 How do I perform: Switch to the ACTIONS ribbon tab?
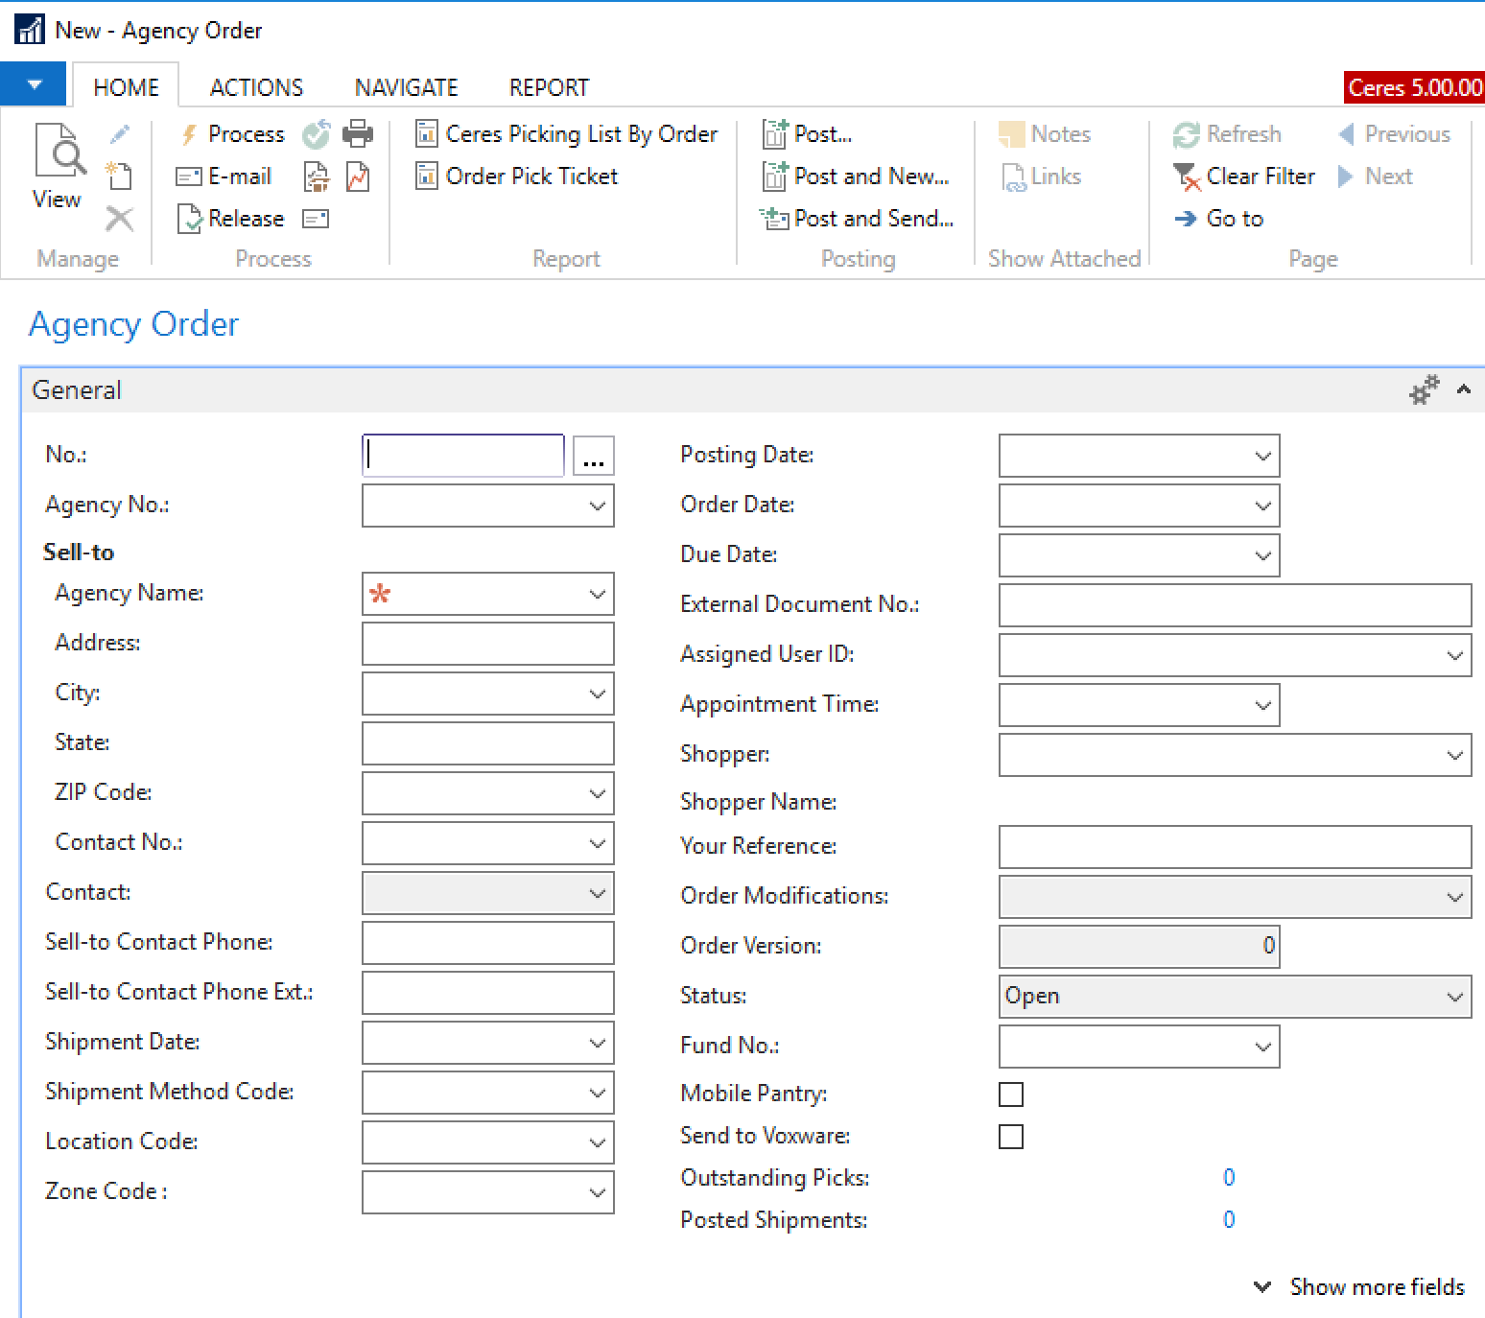tap(256, 87)
